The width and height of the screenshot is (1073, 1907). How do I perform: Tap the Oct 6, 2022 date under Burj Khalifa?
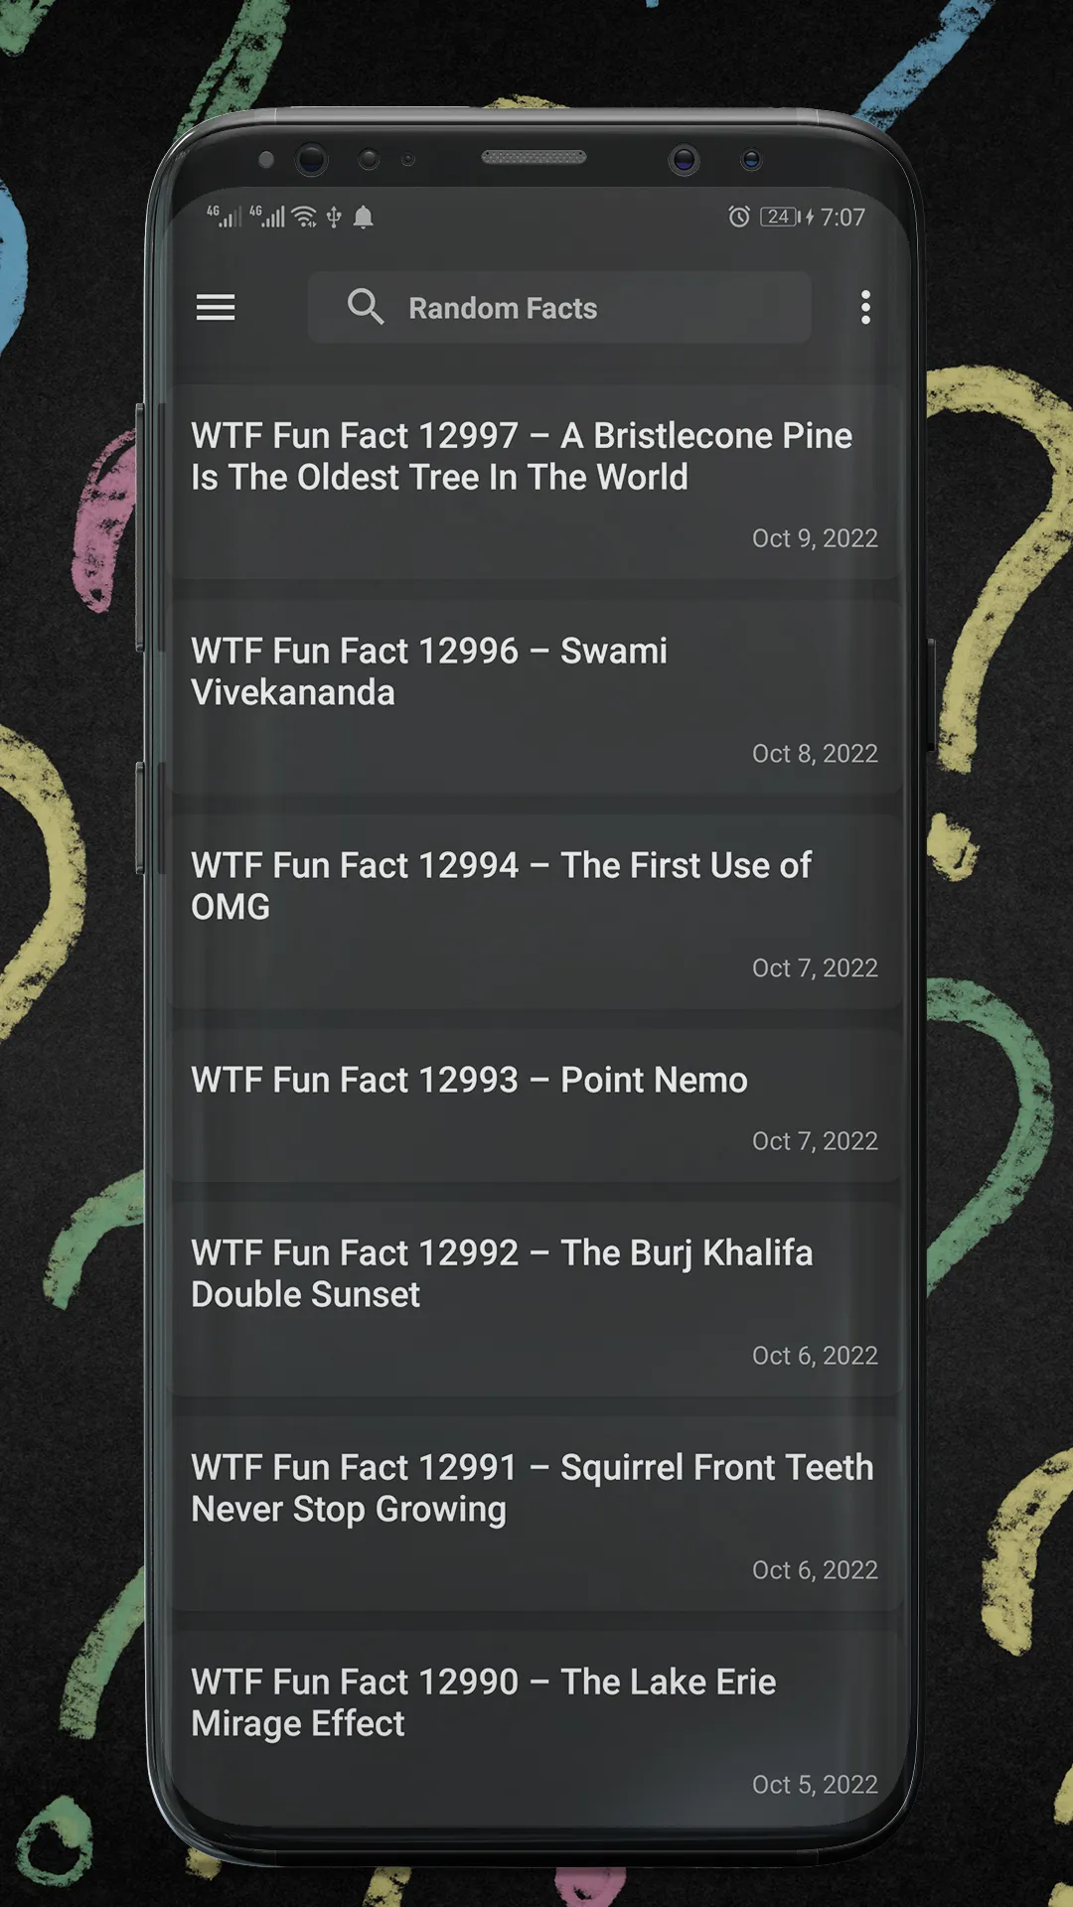815,1356
